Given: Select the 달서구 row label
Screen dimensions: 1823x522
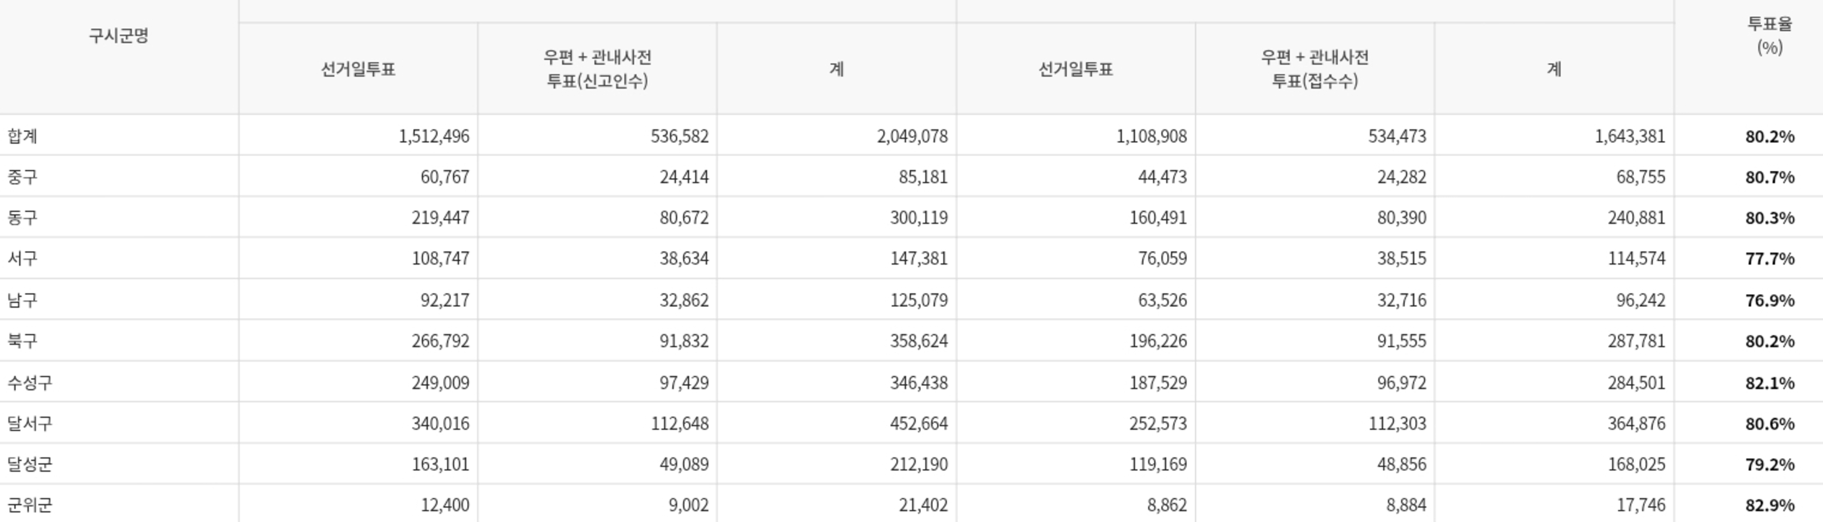Looking at the screenshot, I should [30, 424].
